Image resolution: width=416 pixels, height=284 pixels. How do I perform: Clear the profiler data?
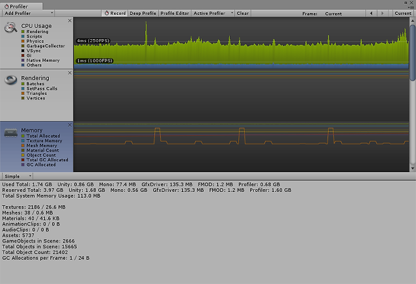click(x=243, y=13)
